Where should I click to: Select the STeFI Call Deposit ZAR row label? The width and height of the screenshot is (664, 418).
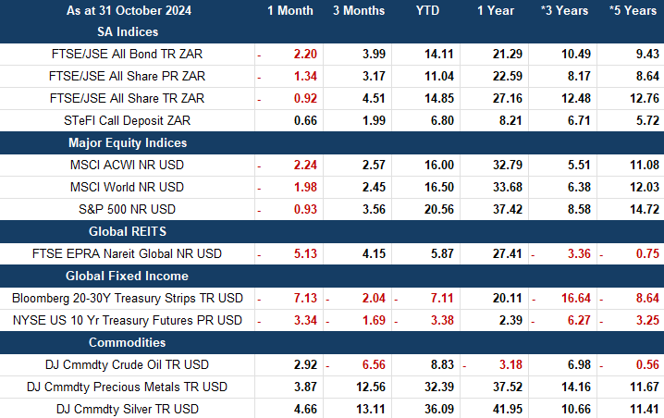tap(128, 120)
